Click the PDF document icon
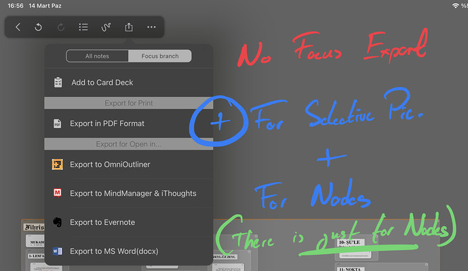The image size is (468, 271). (57, 123)
